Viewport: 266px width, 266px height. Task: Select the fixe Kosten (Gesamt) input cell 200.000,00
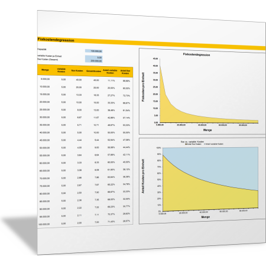coord(93,61)
